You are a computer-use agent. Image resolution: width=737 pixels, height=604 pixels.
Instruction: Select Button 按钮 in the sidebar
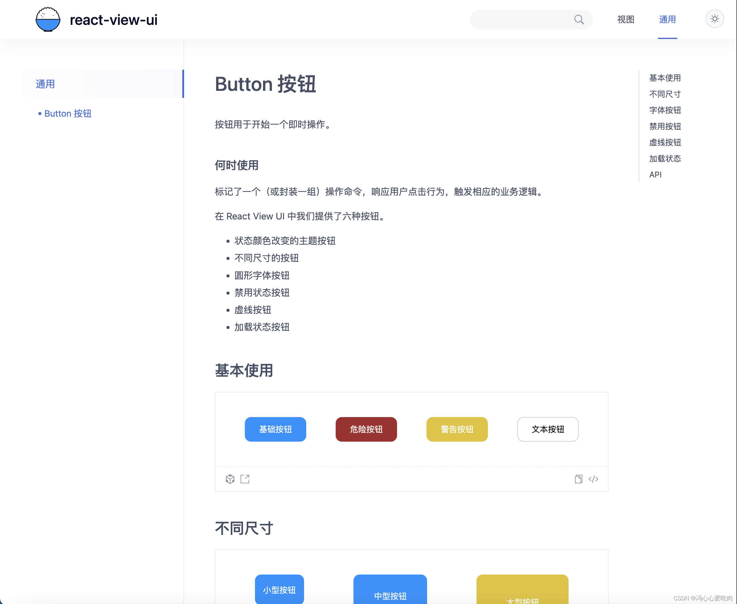(68, 114)
